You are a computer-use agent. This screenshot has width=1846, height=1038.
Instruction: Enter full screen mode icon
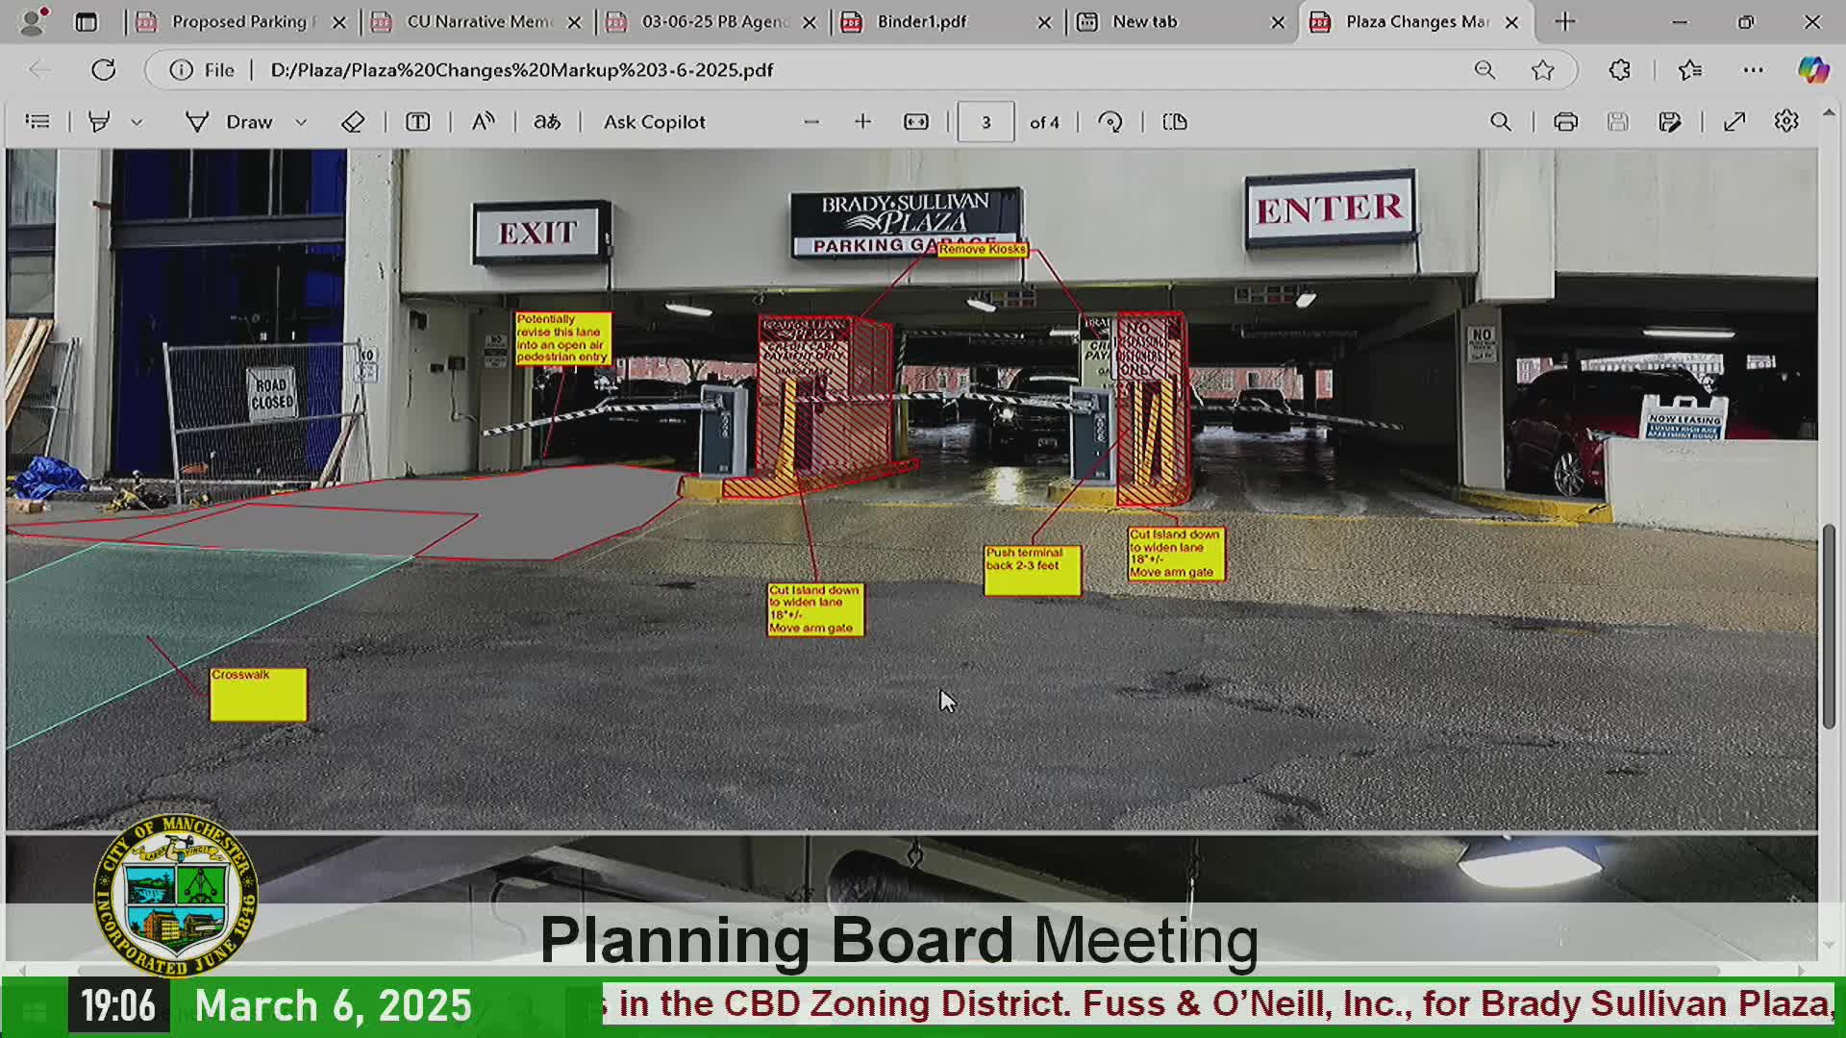pyautogui.click(x=1734, y=122)
